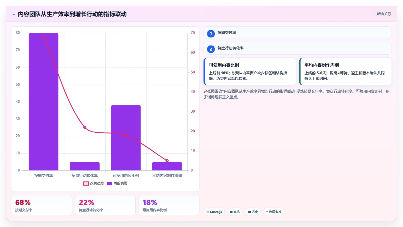Click the number 2 badge icon

(x=211, y=49)
